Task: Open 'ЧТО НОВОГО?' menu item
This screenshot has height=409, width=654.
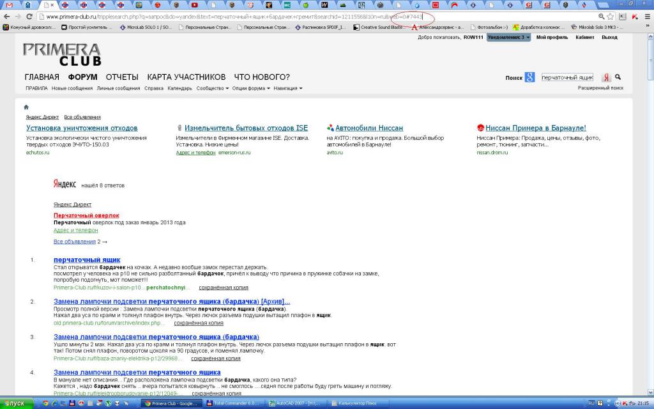Action: 261,77
